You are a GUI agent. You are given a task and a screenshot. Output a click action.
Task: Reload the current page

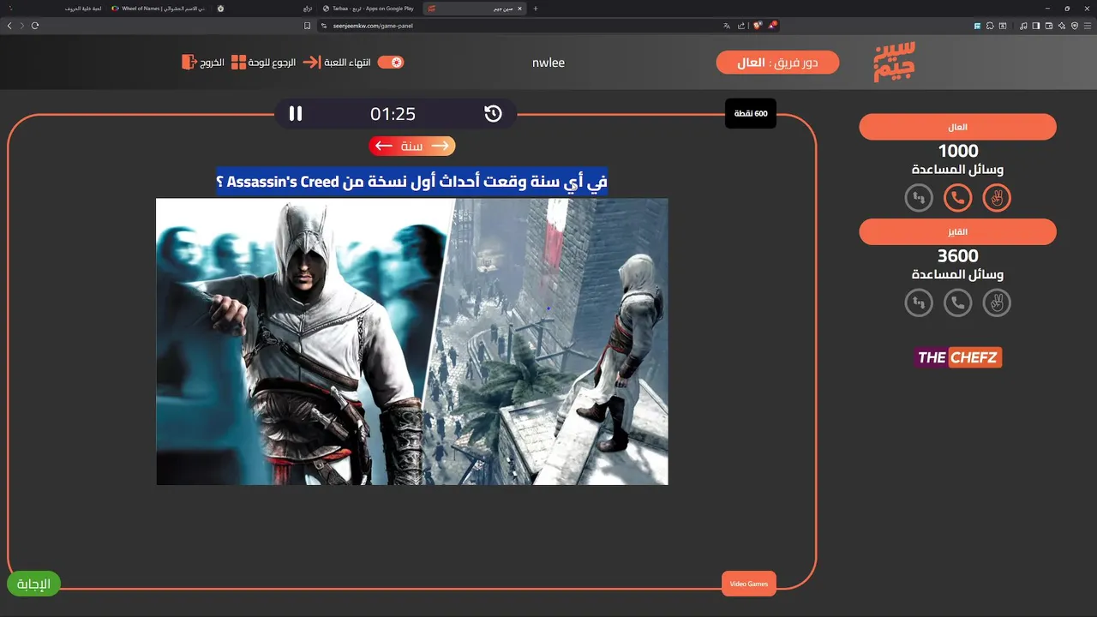(x=35, y=26)
